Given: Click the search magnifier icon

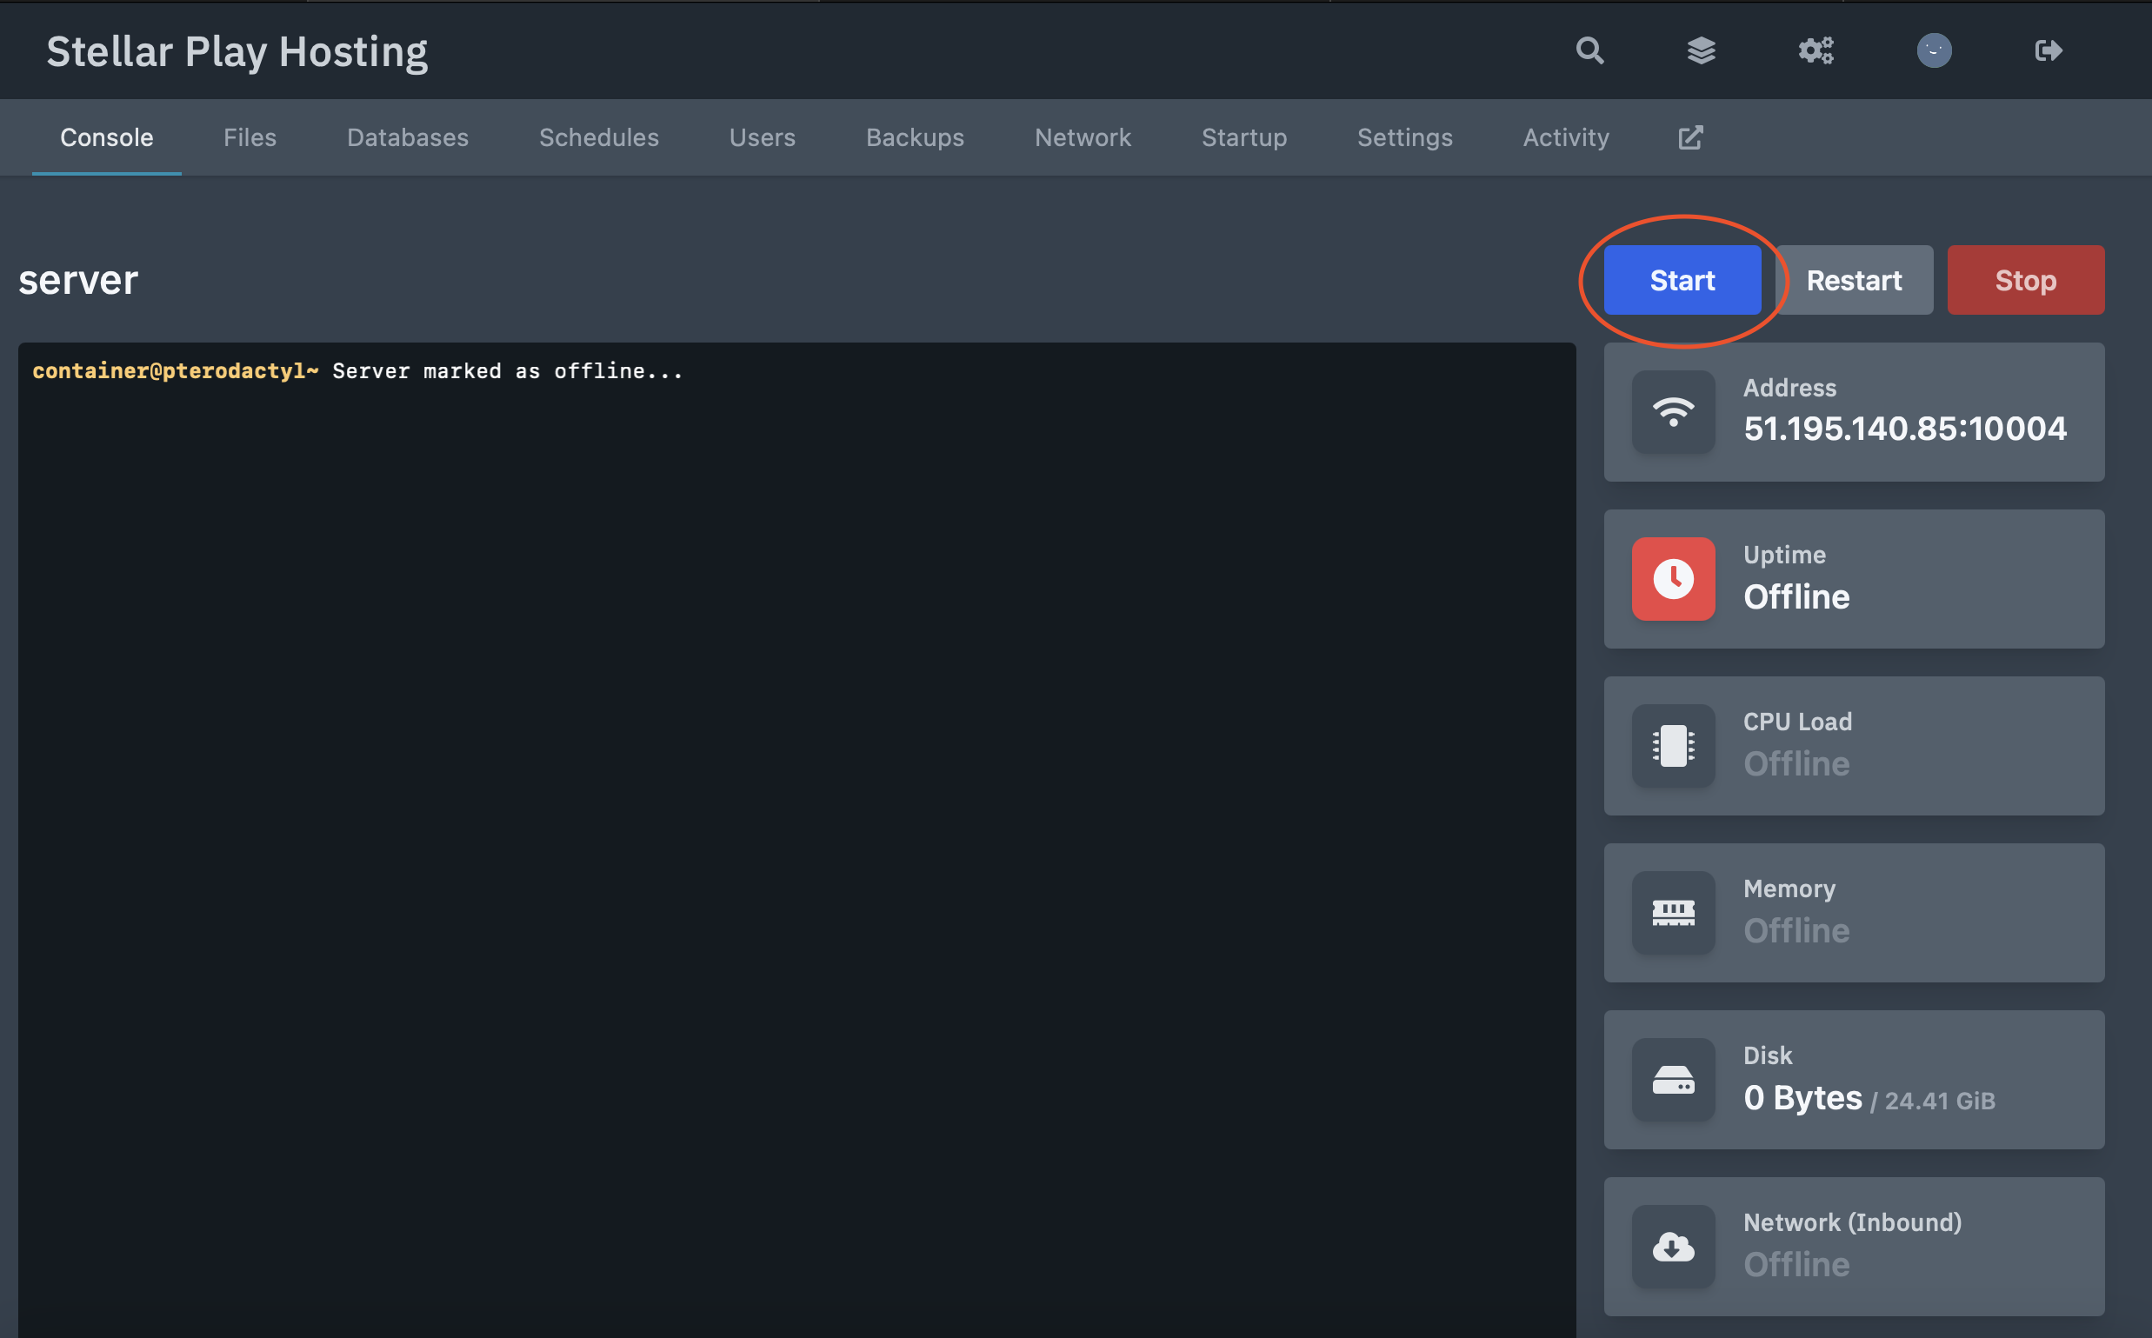Looking at the screenshot, I should point(1589,50).
